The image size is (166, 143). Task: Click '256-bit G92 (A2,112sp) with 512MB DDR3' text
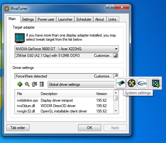[48, 56]
